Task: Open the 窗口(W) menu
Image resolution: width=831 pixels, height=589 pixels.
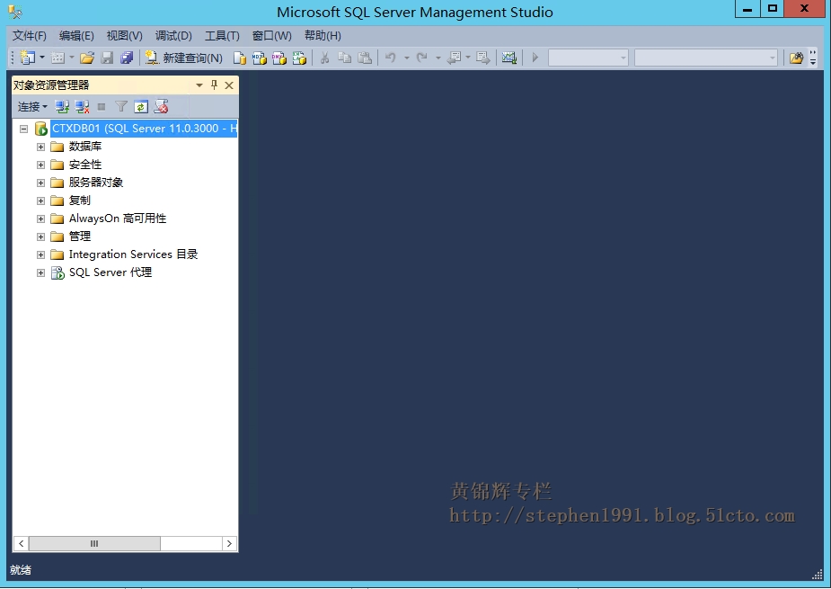Action: pos(271,36)
